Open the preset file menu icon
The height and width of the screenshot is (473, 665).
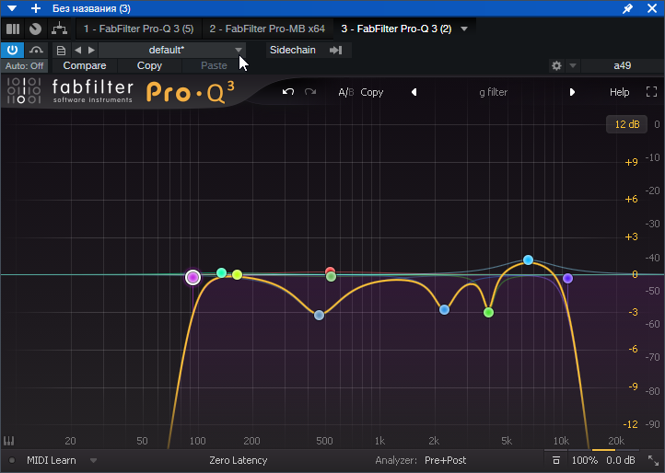click(61, 51)
